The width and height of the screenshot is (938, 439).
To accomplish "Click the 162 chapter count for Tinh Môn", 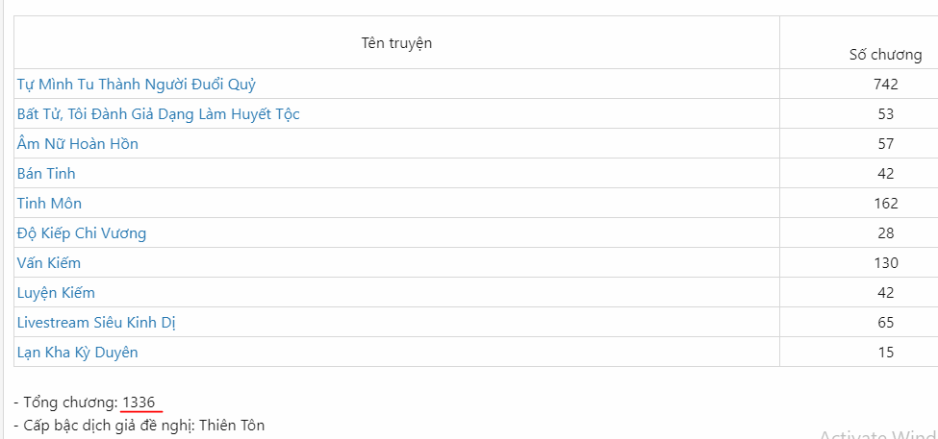I will [x=885, y=204].
